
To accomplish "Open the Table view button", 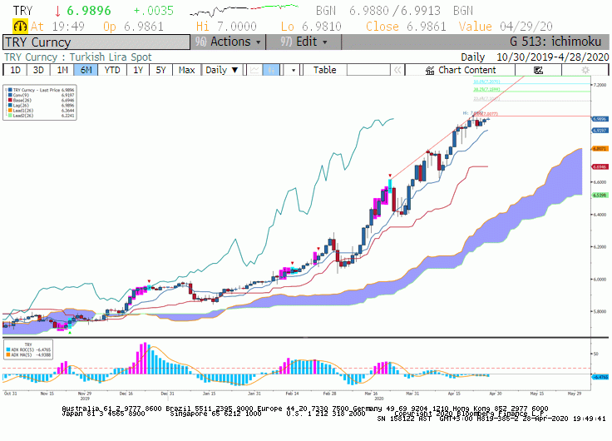I will click(x=325, y=70).
